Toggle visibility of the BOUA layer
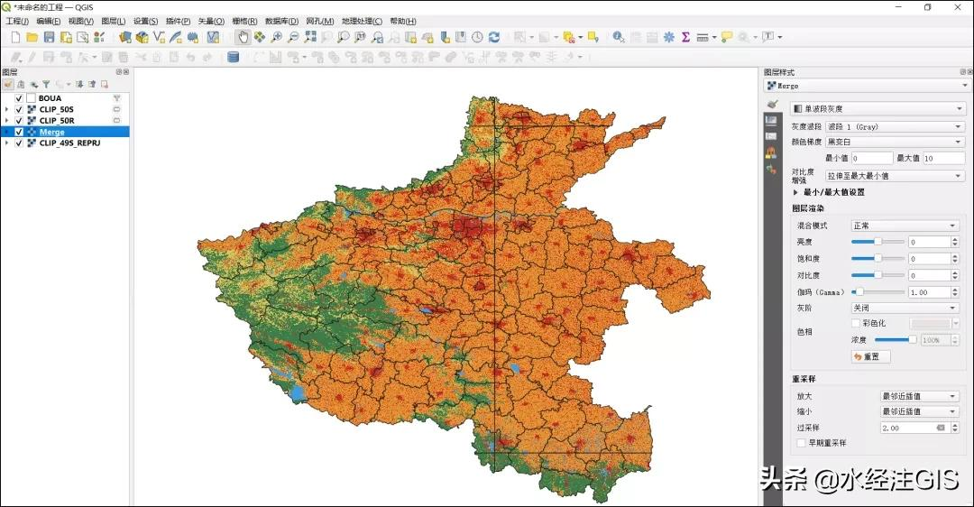Viewport: 974px width, 507px height. [x=19, y=98]
